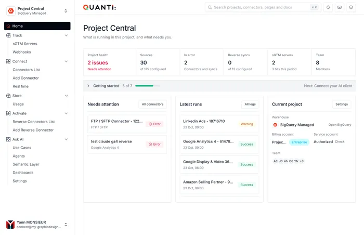Screen dimensions: 364x235
Task: Open sGTM Servers page
Action: click(x=25, y=44)
